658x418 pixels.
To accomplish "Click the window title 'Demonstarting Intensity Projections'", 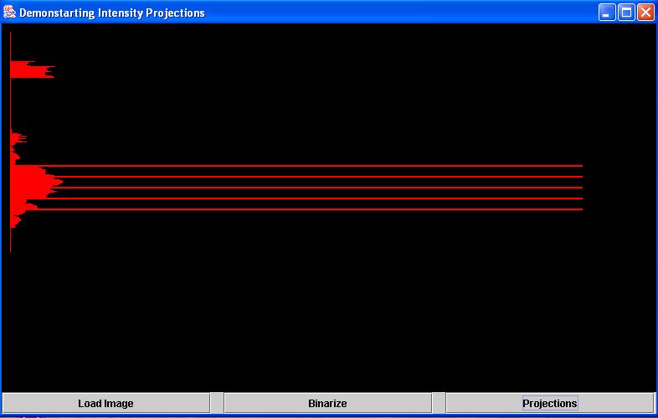I will click(112, 13).
